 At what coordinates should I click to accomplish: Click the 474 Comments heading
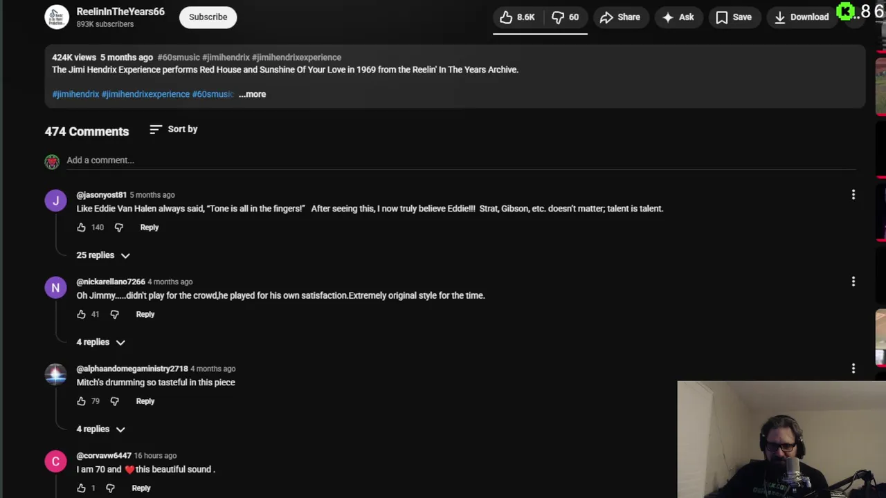click(x=87, y=132)
